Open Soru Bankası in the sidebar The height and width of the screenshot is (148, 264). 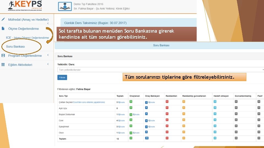click(15, 47)
